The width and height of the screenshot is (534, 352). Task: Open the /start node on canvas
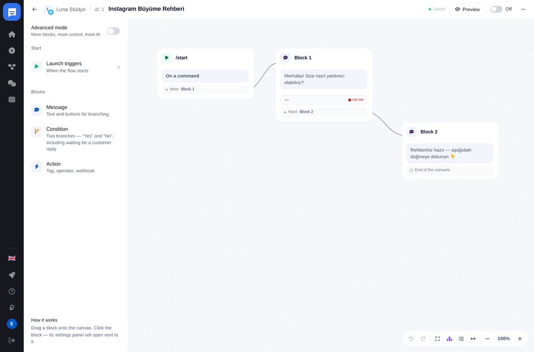pyautogui.click(x=205, y=57)
